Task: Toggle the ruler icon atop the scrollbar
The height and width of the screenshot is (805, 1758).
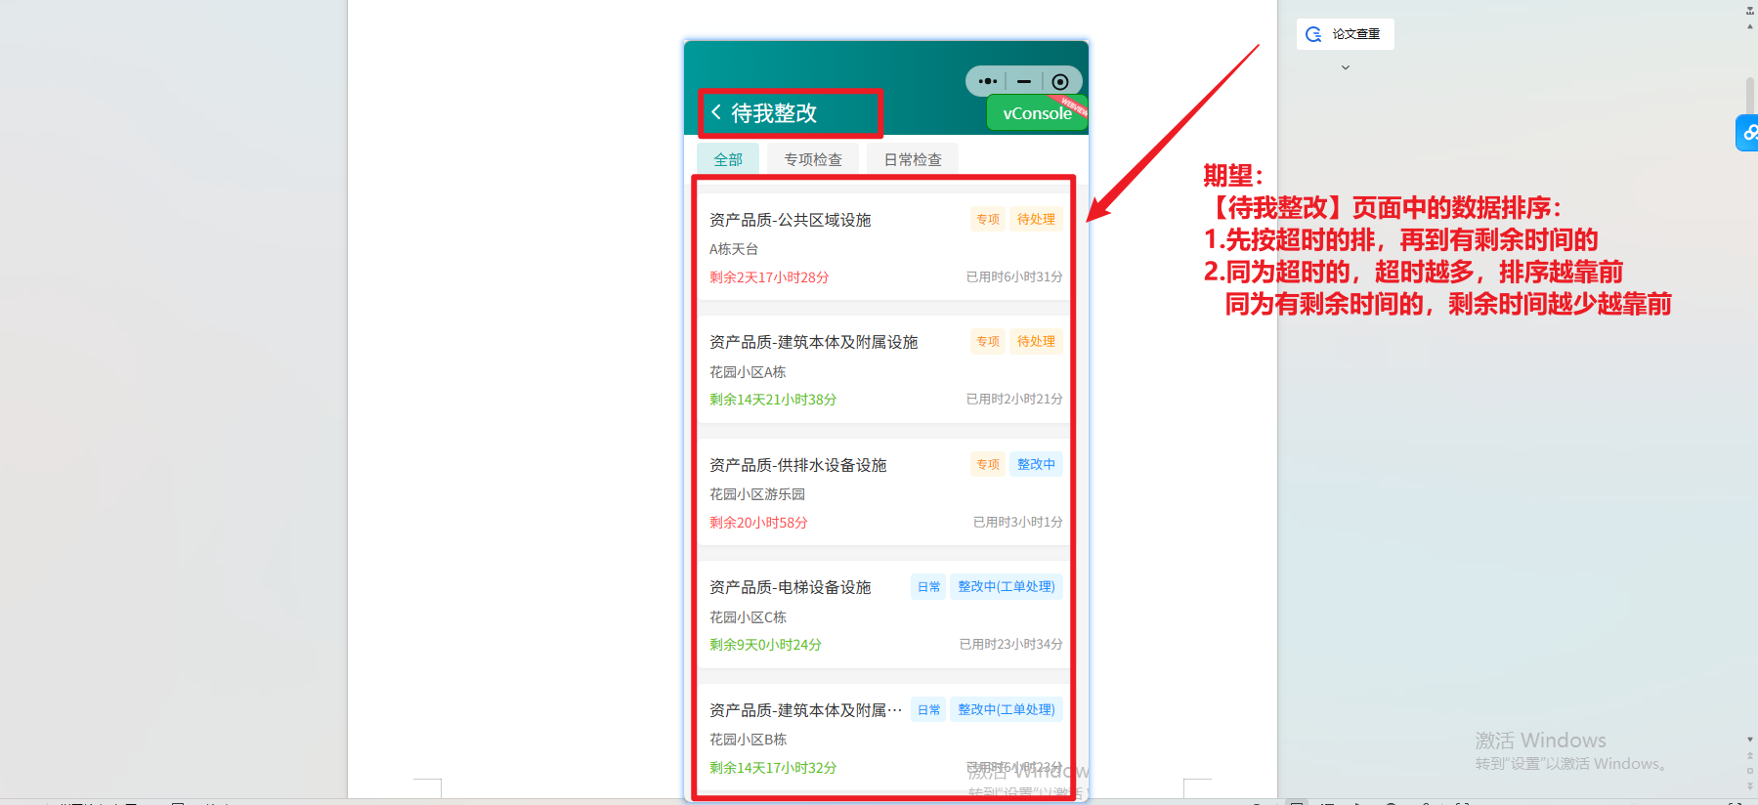Action: (x=1749, y=11)
